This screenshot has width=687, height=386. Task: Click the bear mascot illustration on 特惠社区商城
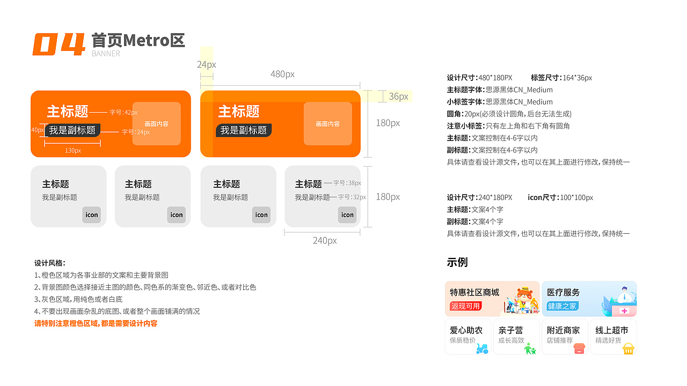[x=522, y=300]
